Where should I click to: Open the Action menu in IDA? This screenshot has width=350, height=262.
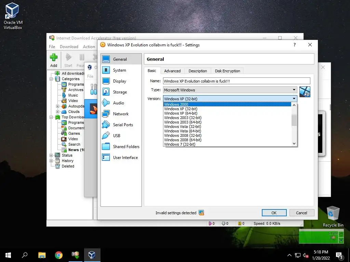coord(89,46)
